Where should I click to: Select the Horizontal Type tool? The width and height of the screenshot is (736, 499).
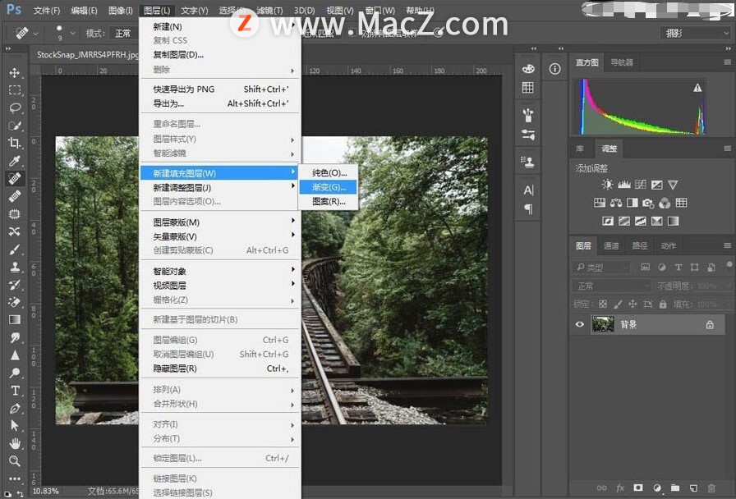pos(15,391)
